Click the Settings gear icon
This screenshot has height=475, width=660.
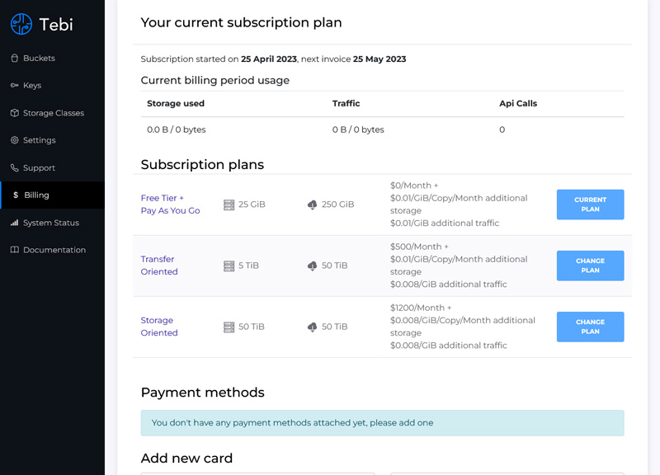click(15, 140)
